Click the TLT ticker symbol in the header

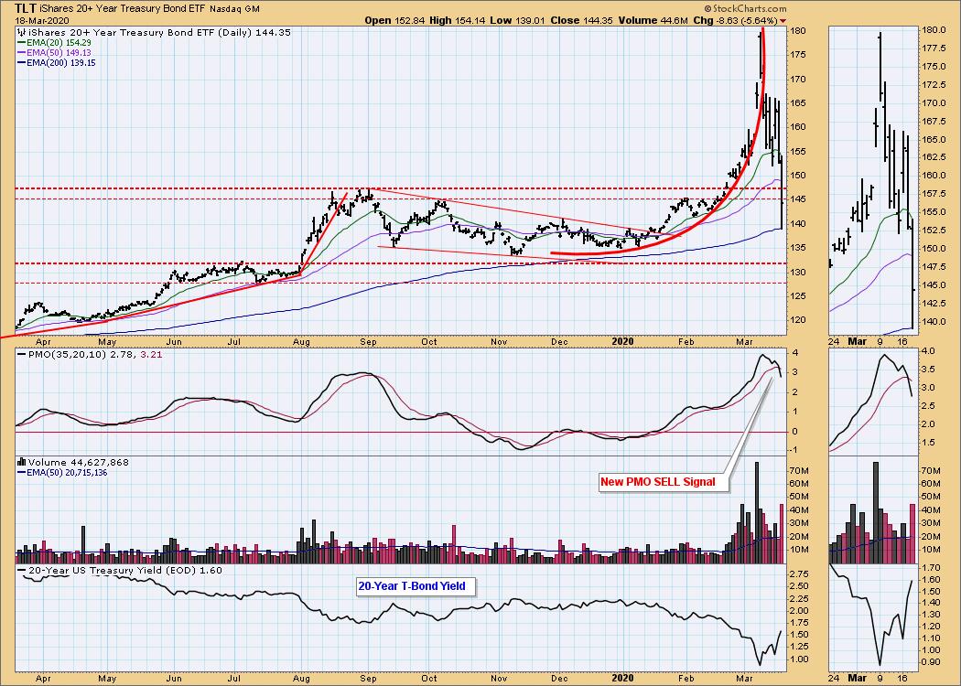point(25,8)
